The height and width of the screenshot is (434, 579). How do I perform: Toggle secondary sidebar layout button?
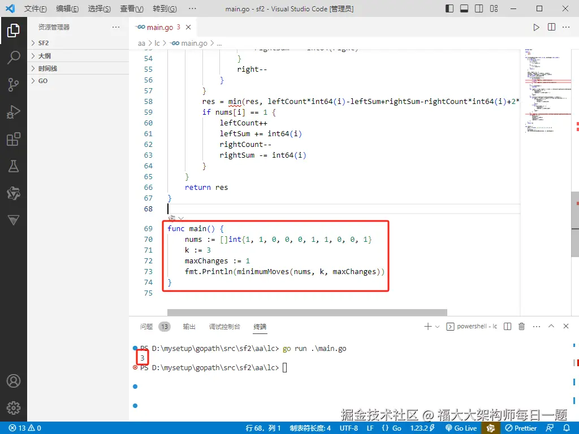coord(479,8)
